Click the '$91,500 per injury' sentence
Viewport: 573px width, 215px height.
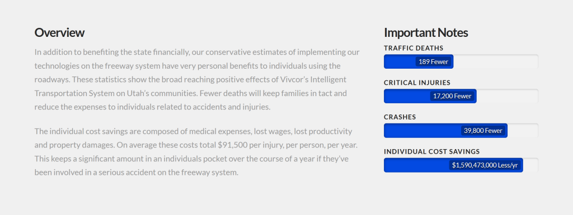coord(237,145)
